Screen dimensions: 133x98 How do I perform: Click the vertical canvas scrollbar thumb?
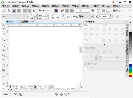81,50
